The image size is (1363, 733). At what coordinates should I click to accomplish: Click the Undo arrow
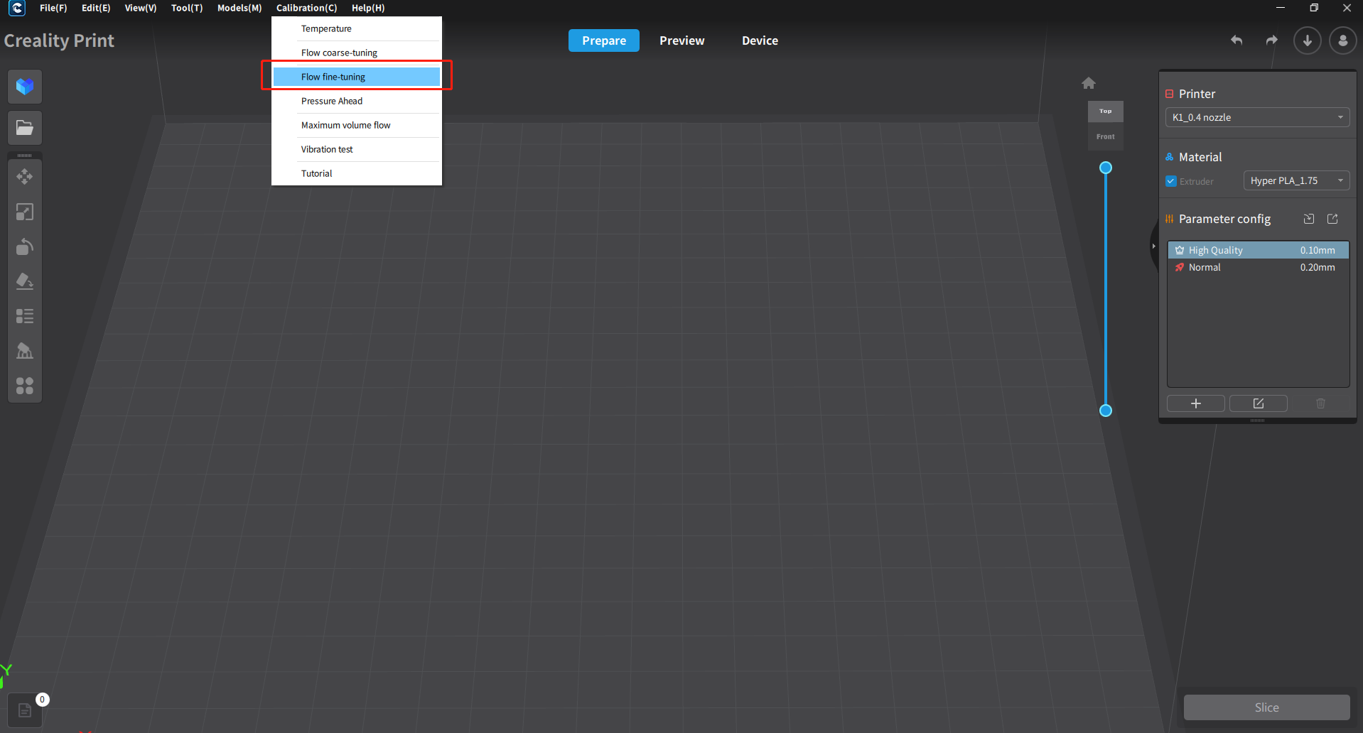tap(1237, 40)
